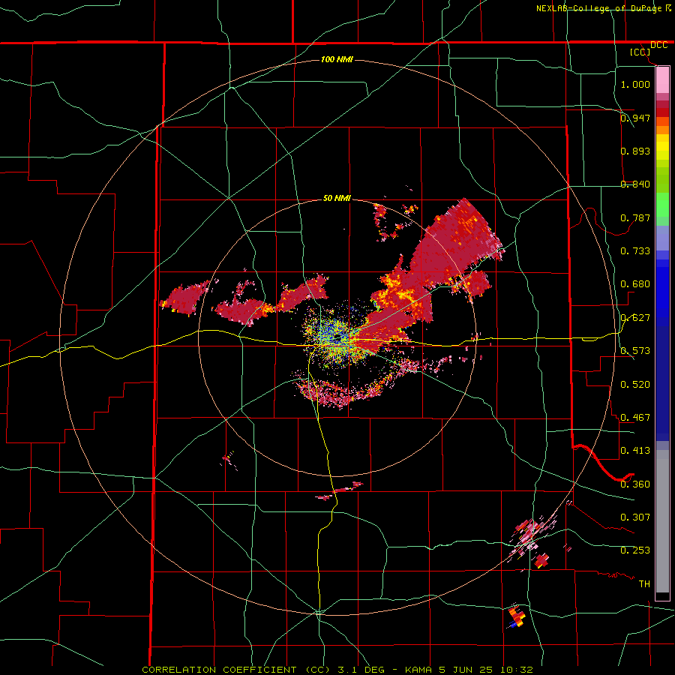Click the 3.1 DEG elevation text
This screenshot has width=675, height=675.
(362, 670)
